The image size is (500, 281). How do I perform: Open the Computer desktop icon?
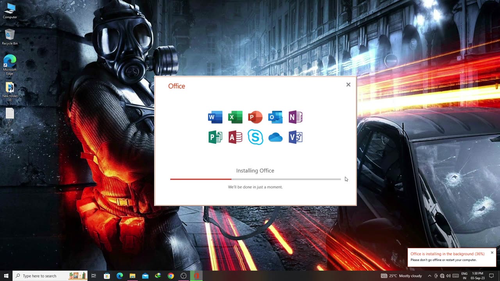(10, 11)
